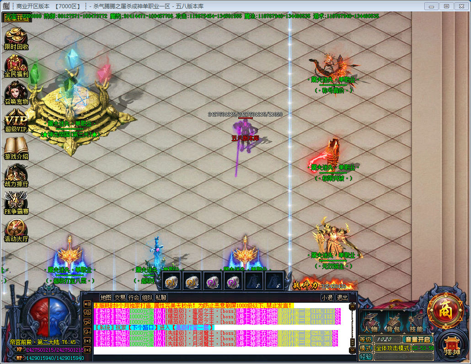This screenshot has width=471, height=364.
Task: Minimize the game window
Action: pos(431,6)
